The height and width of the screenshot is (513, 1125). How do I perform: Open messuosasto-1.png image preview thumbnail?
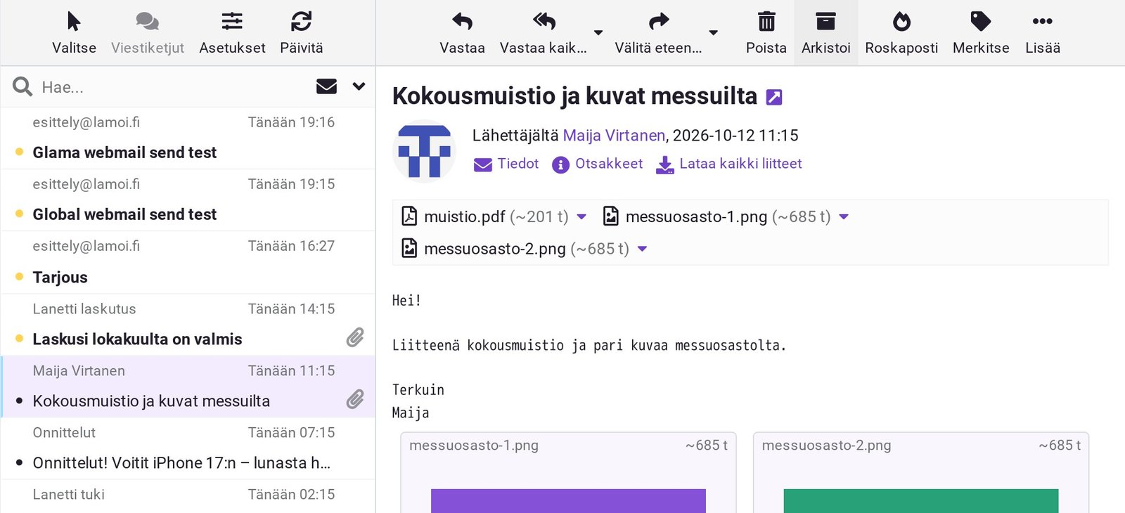click(568, 472)
